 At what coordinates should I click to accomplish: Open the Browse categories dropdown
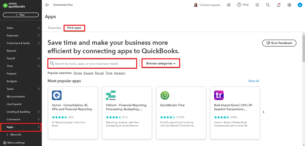click(x=161, y=63)
